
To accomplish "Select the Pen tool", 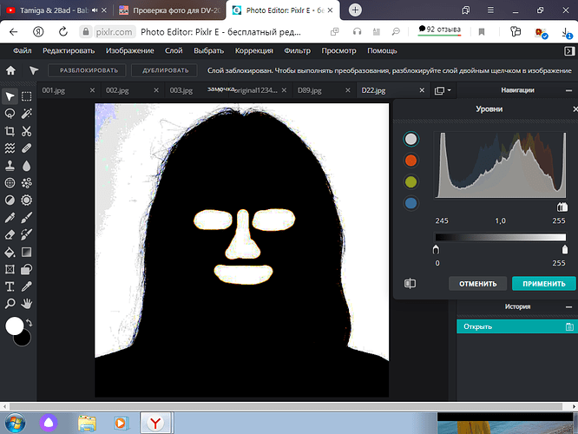I will [10, 218].
